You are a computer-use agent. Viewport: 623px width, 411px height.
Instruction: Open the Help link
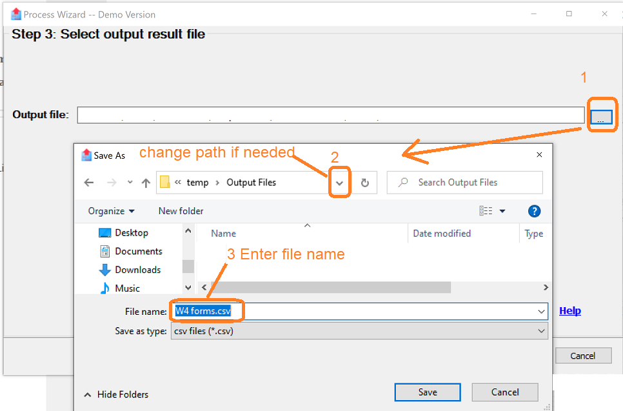tap(569, 310)
